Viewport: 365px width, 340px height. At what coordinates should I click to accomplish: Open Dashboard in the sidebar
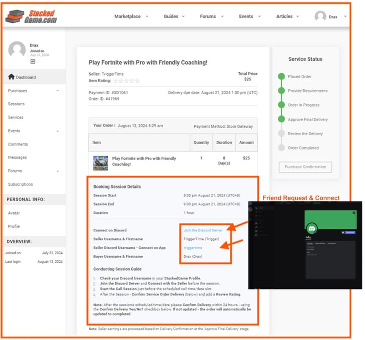[35, 77]
